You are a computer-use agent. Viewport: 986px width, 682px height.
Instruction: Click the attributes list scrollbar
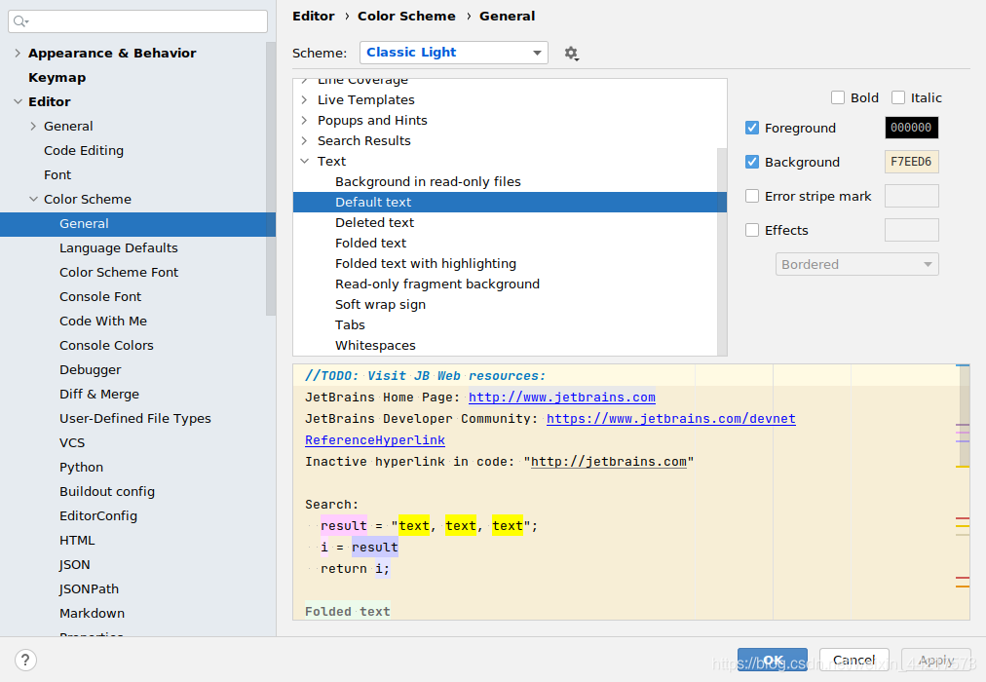(722, 251)
